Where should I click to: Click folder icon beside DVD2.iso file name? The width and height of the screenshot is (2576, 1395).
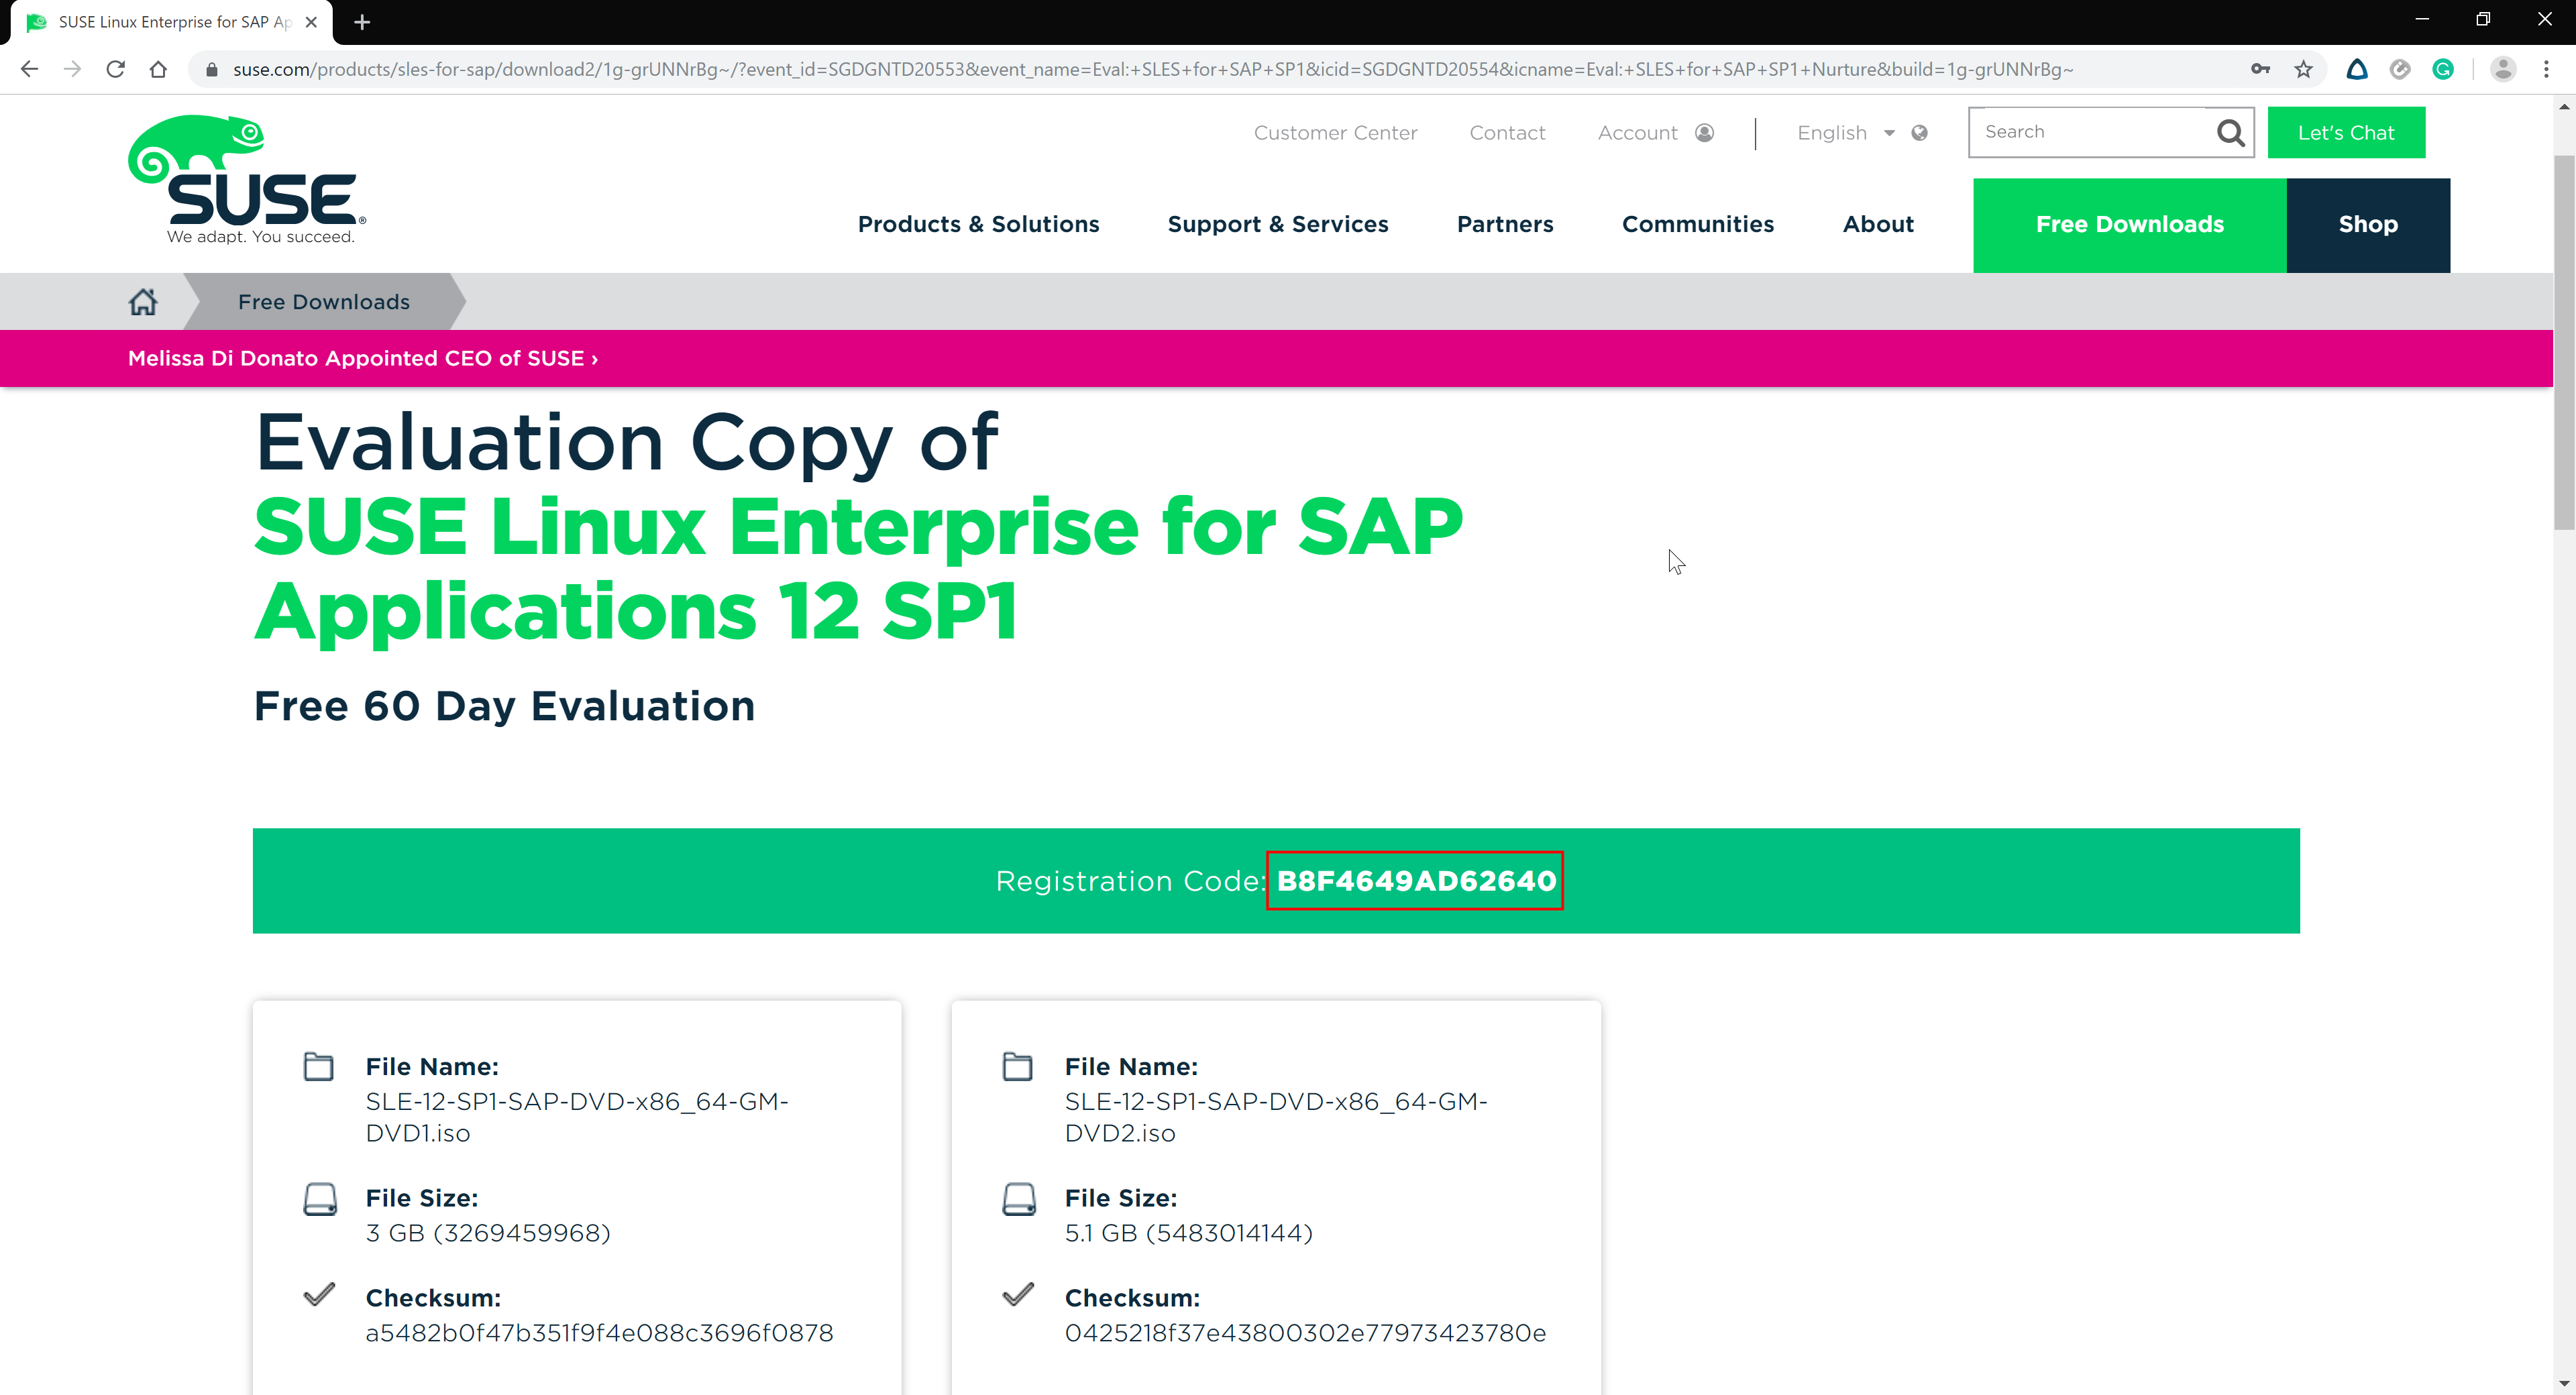(1017, 1066)
